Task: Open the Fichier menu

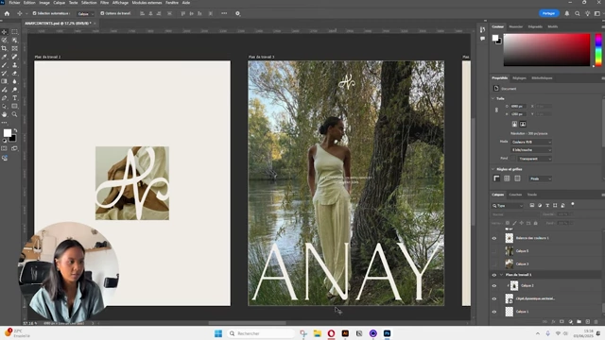Action: (14, 3)
